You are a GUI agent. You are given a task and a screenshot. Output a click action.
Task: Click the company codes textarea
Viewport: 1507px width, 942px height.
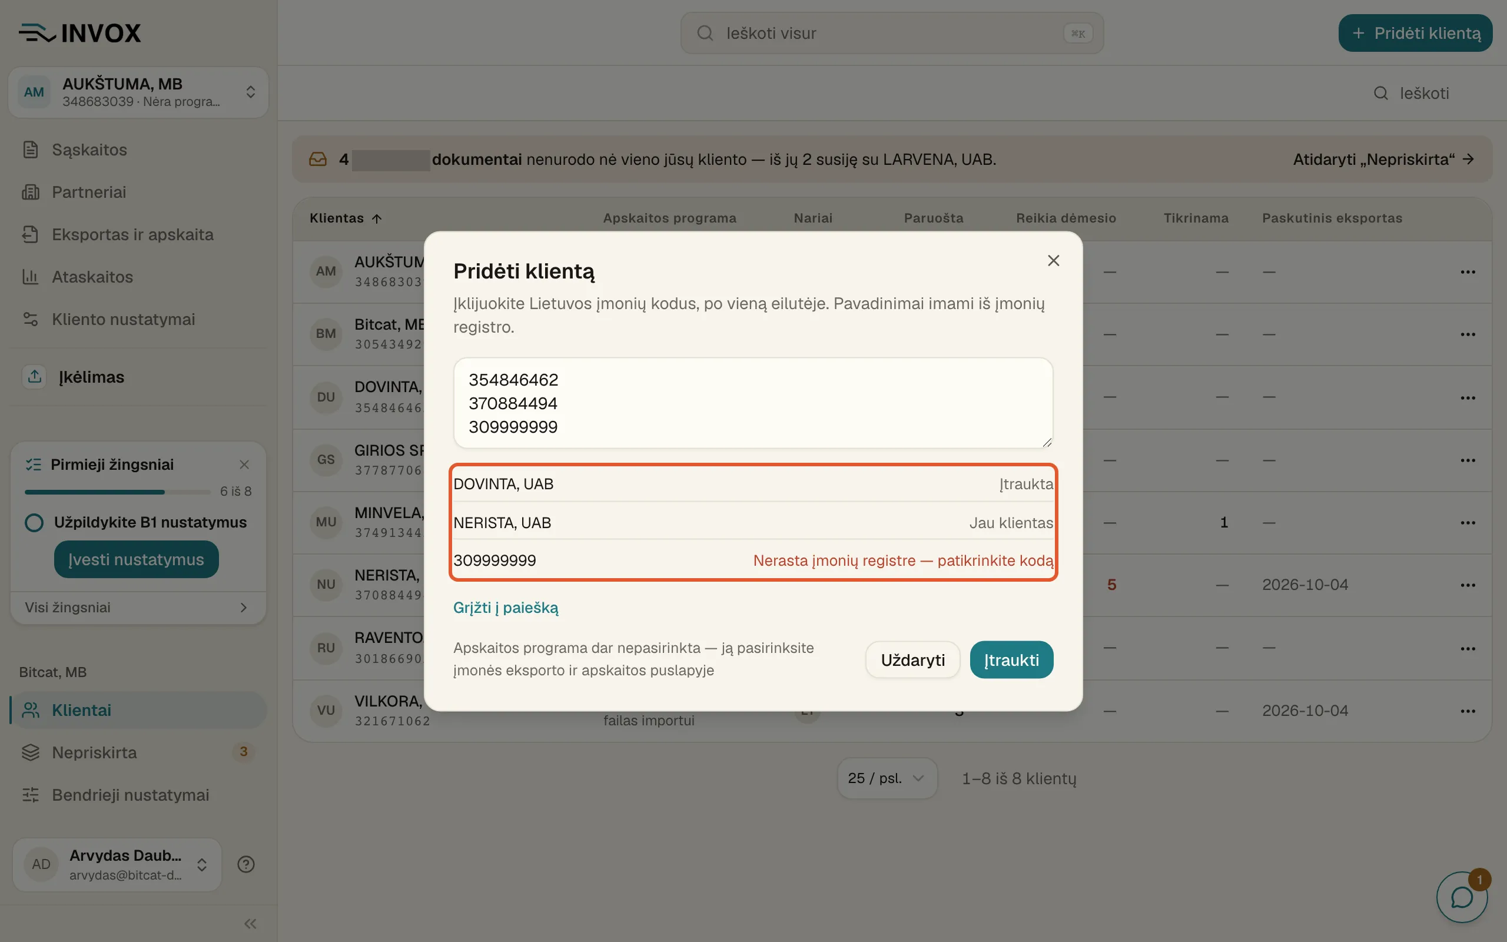753,403
